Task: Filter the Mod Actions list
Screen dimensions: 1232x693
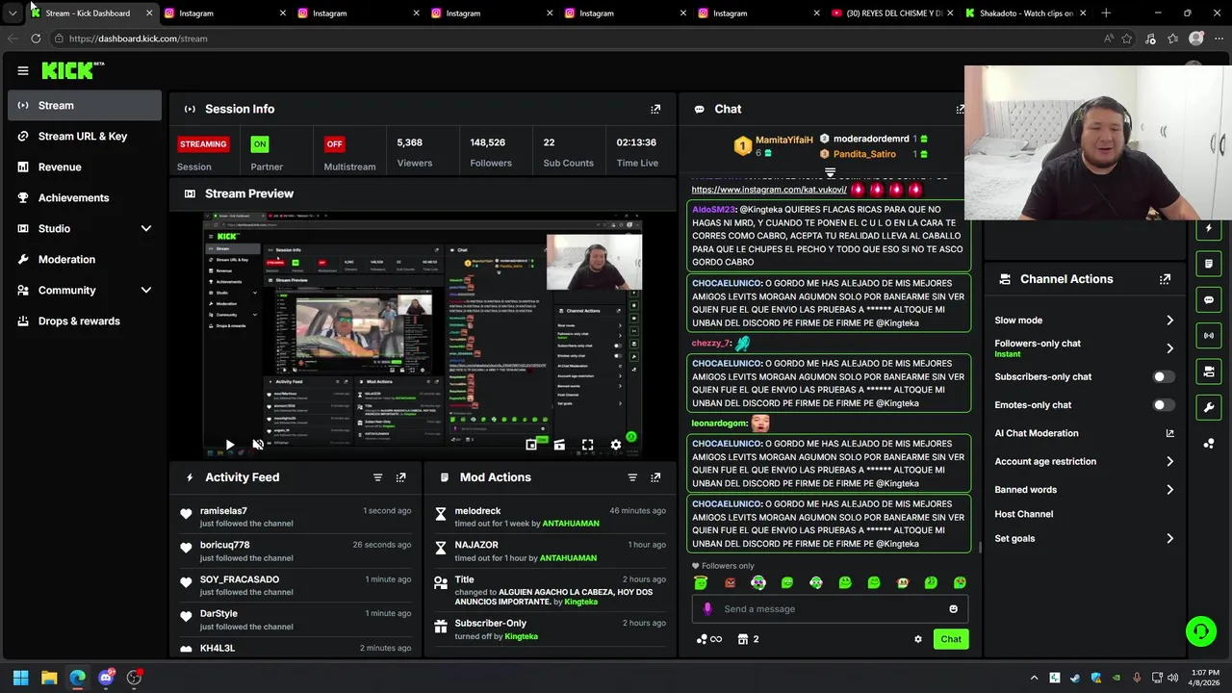Action: point(632,477)
